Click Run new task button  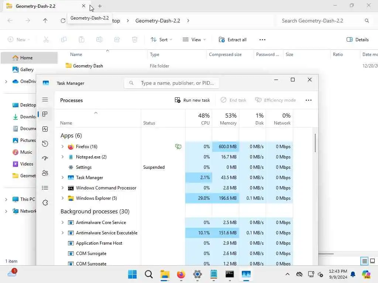pyautogui.click(x=192, y=100)
